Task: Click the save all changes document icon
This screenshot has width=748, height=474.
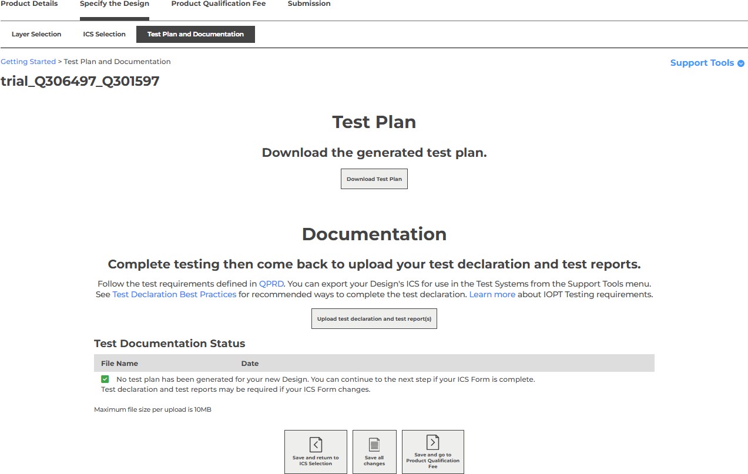Action: coord(374,444)
